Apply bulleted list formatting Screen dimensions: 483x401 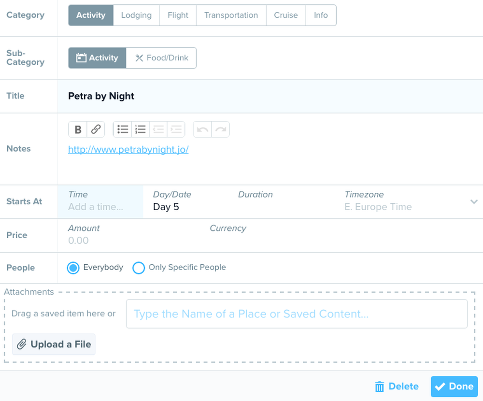click(123, 129)
